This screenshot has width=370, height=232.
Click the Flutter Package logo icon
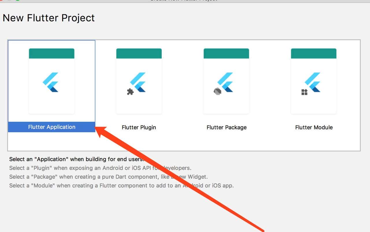(x=226, y=82)
